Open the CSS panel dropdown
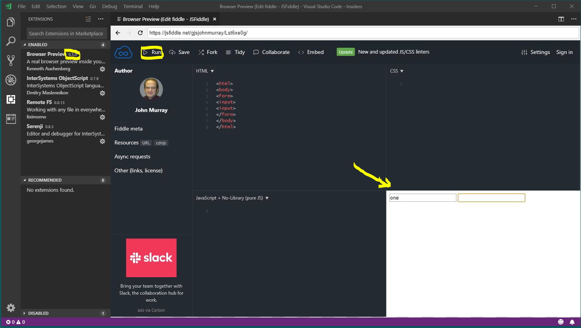The height and width of the screenshot is (328, 581). point(396,71)
